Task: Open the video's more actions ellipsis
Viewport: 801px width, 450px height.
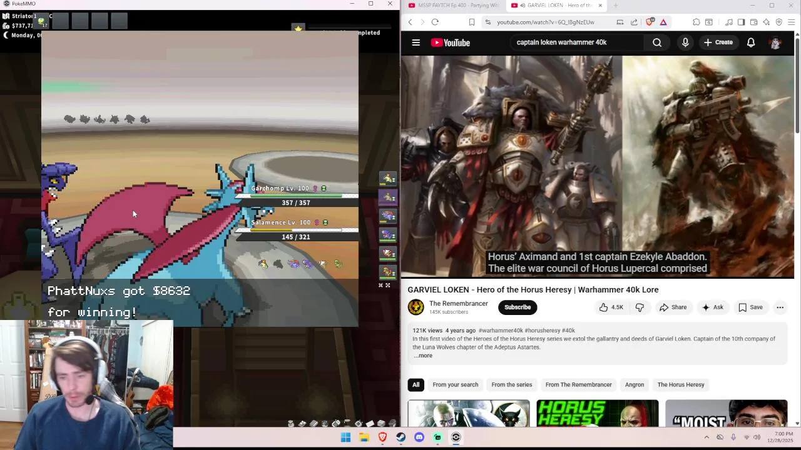Action: click(780, 307)
